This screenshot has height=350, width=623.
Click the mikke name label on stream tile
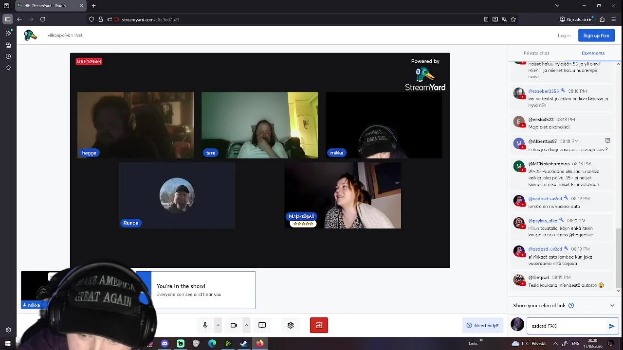point(336,153)
